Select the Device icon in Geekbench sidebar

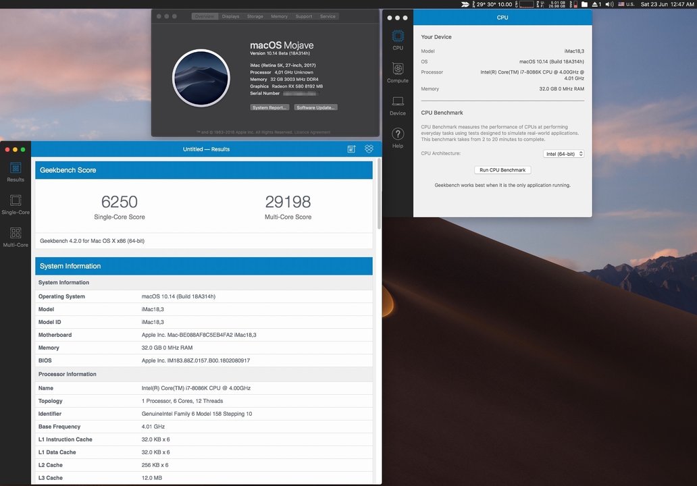coord(398,105)
